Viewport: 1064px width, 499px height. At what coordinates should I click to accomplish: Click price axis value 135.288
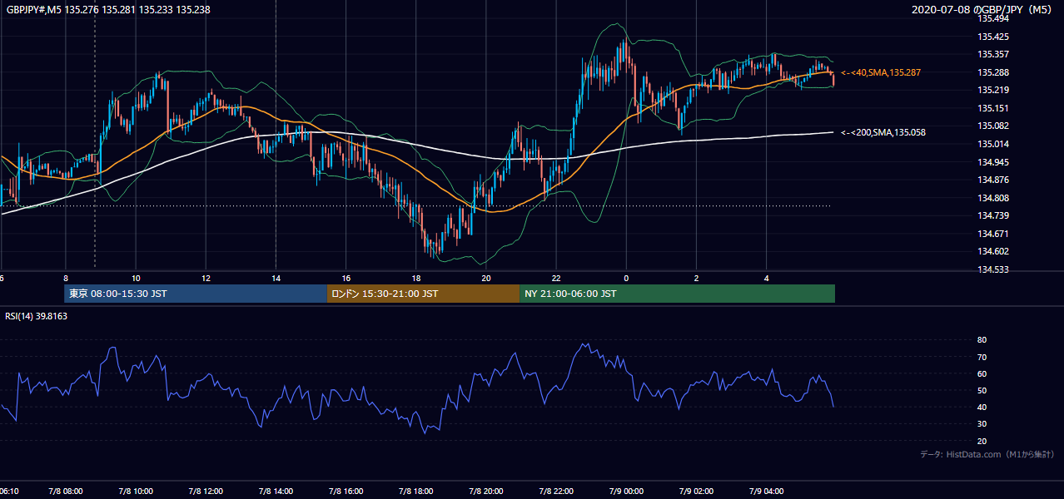pos(993,72)
